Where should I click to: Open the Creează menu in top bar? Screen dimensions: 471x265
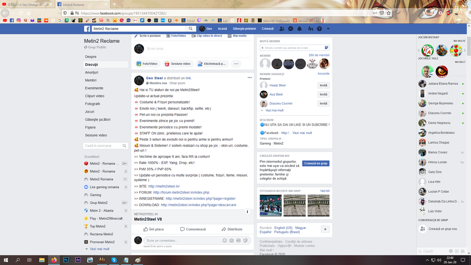coord(268,29)
